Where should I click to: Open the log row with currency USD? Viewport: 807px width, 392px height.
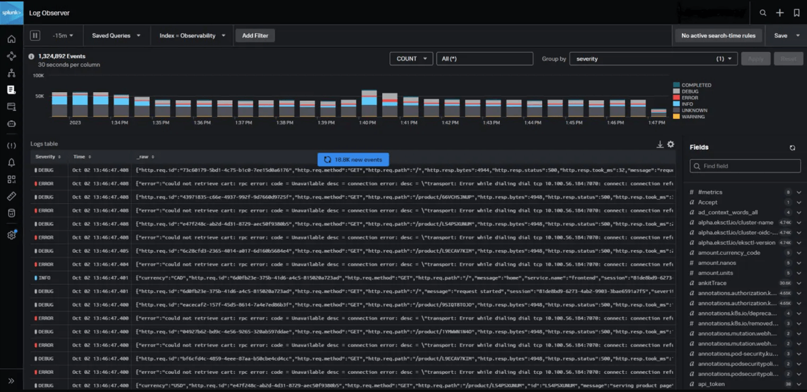coord(353,385)
